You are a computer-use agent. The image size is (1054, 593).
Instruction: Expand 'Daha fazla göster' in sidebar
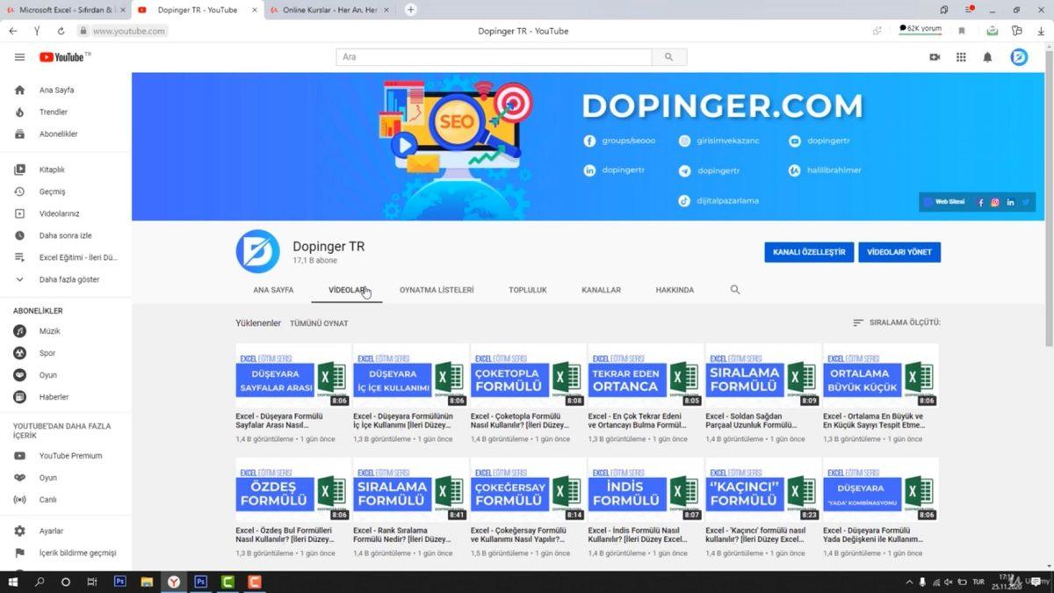coord(69,279)
